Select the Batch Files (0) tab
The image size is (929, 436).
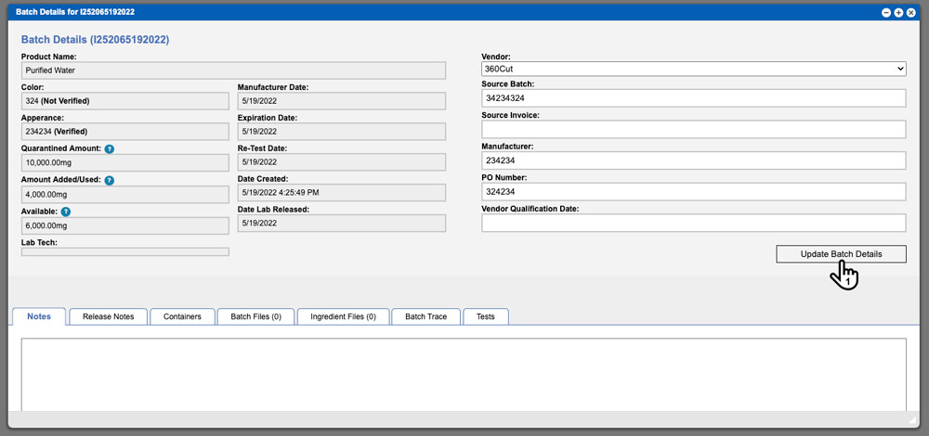[x=256, y=316]
